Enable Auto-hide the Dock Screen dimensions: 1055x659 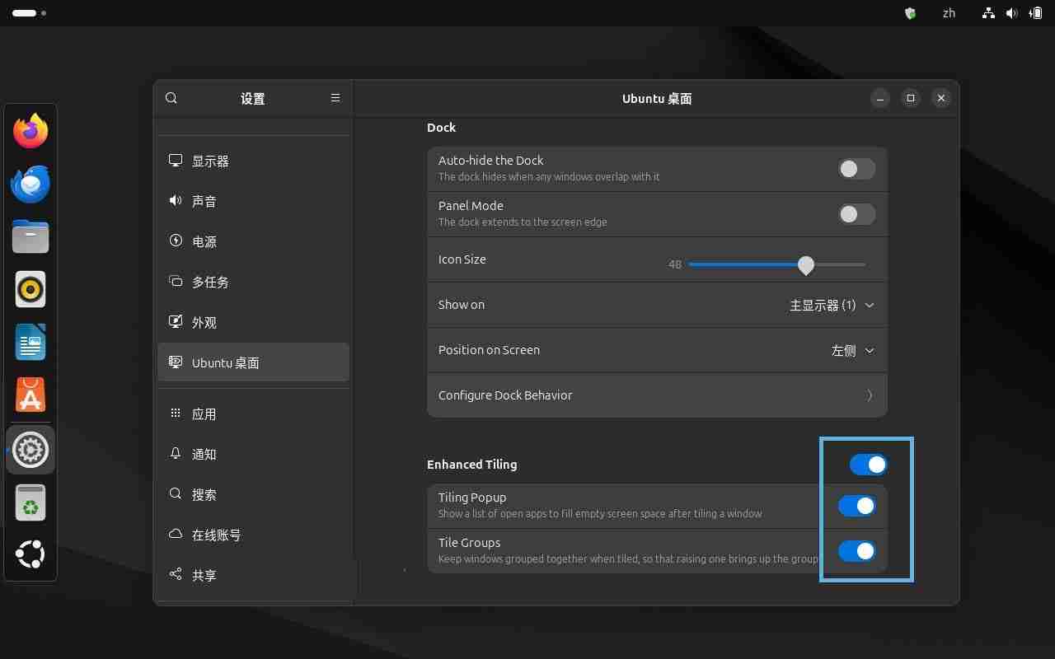[856, 168]
